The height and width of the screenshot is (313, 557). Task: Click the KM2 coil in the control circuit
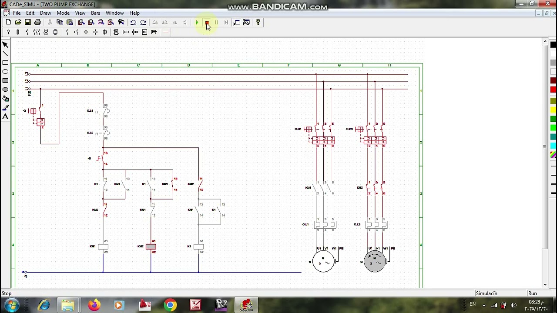(x=151, y=246)
